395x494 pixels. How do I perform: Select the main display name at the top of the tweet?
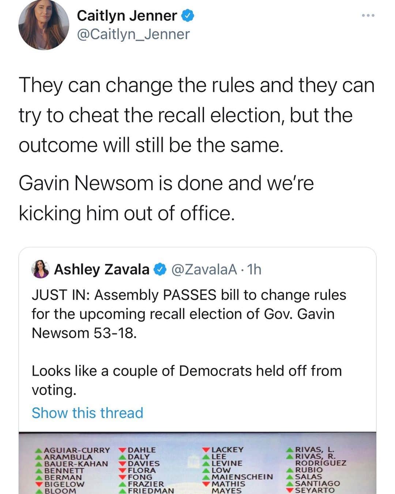127,16
